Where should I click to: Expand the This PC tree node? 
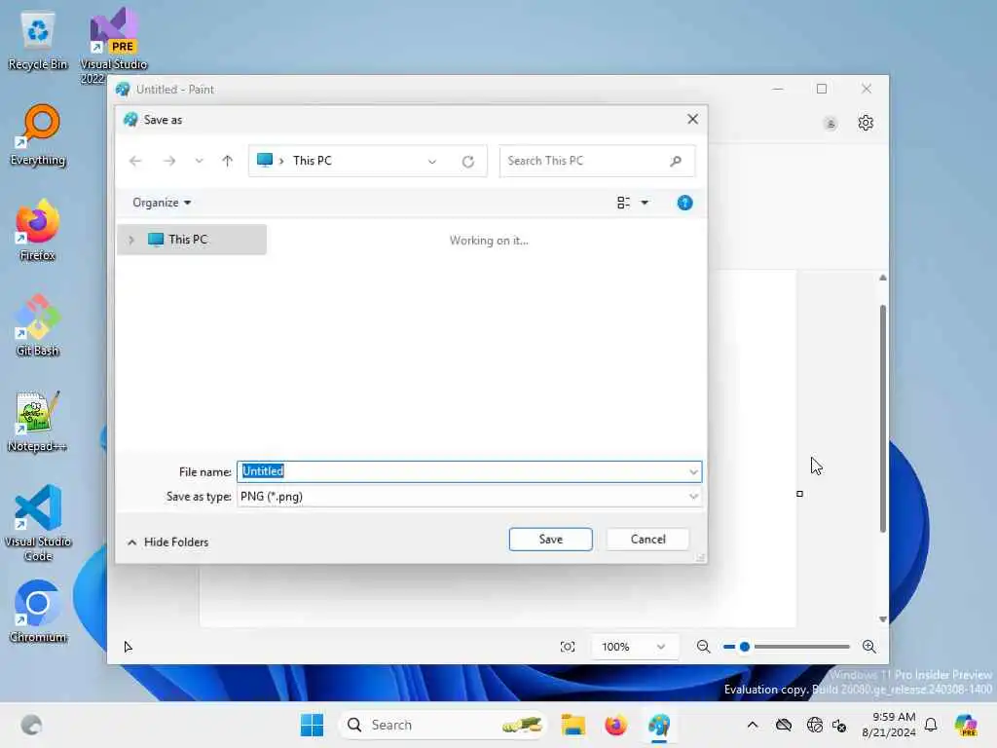click(x=131, y=240)
